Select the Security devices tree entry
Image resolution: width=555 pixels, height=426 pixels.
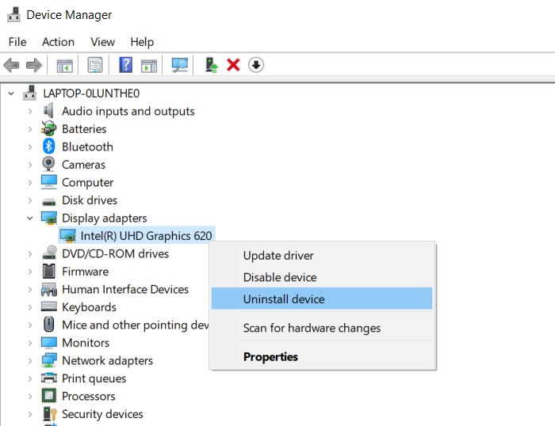point(102,414)
